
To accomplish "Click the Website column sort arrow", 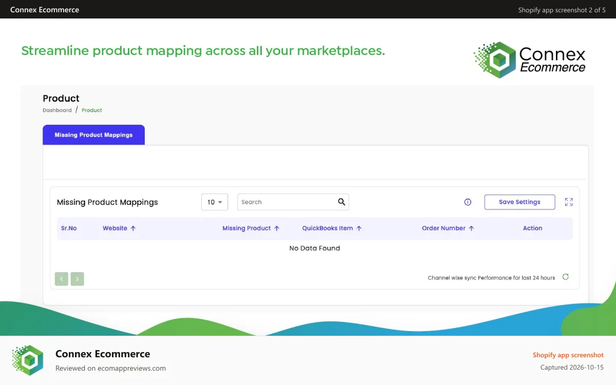I will 133,228.
